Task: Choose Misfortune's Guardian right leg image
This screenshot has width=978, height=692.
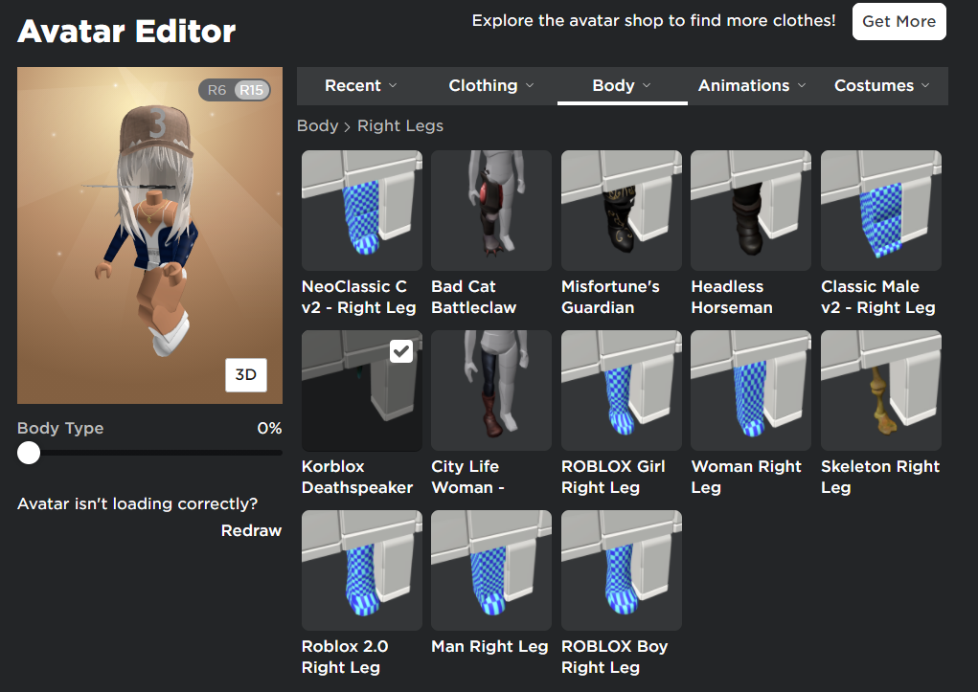Action: point(622,211)
